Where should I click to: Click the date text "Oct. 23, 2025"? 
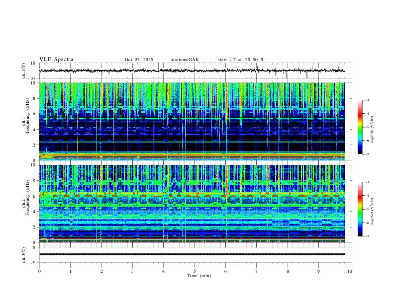pos(139,60)
